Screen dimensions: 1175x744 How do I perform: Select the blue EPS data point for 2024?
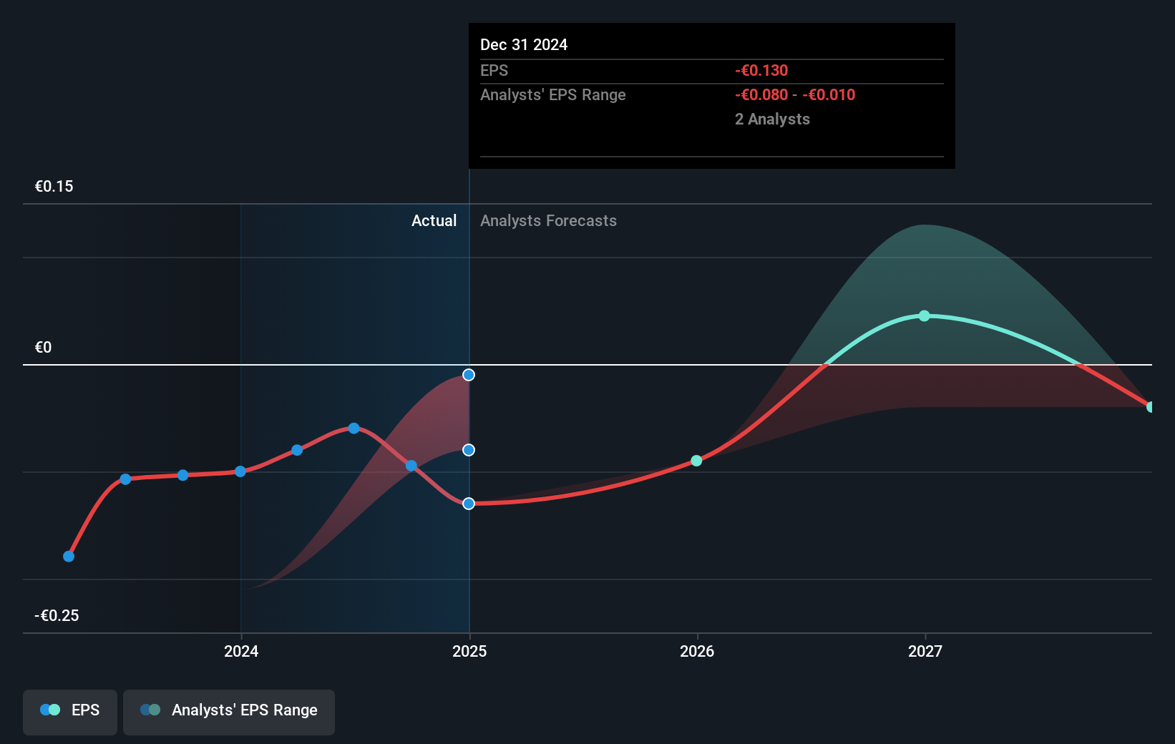pos(240,471)
